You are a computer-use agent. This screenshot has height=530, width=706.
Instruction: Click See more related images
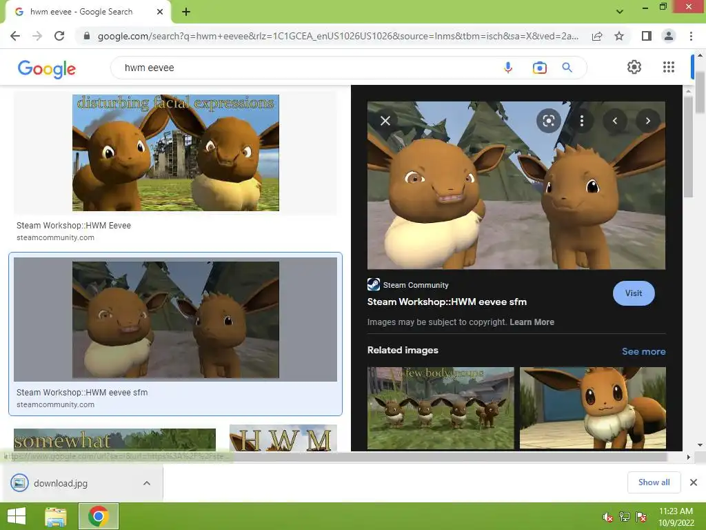pyautogui.click(x=643, y=351)
